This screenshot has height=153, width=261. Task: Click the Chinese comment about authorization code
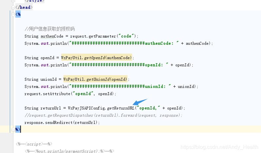pos(50,29)
